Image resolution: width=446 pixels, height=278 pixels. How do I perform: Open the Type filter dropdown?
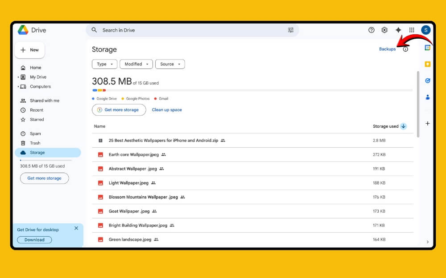pos(104,64)
